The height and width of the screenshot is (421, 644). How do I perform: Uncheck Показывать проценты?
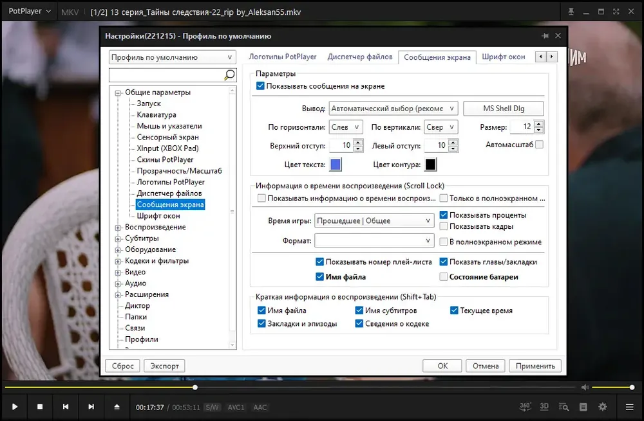pos(443,215)
